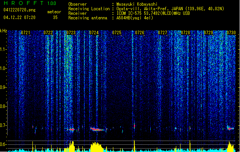Click the 0722 time marker
Image resolution: width=240 pixels, height=152 pixels.
(x=48, y=33)
